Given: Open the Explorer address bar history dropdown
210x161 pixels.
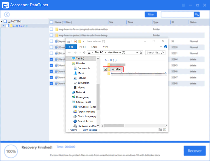Looking at the screenshot, I should point(137,53).
